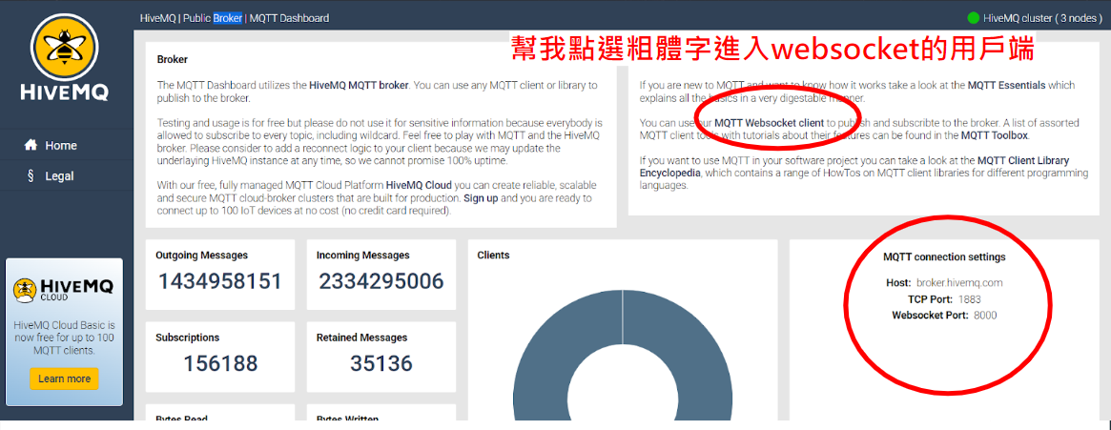The height and width of the screenshot is (430, 1111).
Task: Click the host value broker.hivemq.com
Action: point(958,282)
